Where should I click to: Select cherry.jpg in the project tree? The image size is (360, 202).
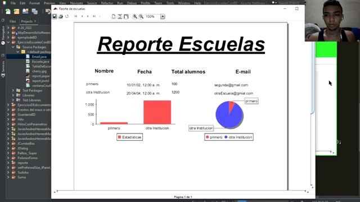coord(39,71)
